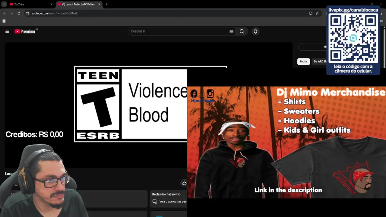386x217 pixels.
Task: Open a new browser tab with plus
Action: (x=106, y=4)
